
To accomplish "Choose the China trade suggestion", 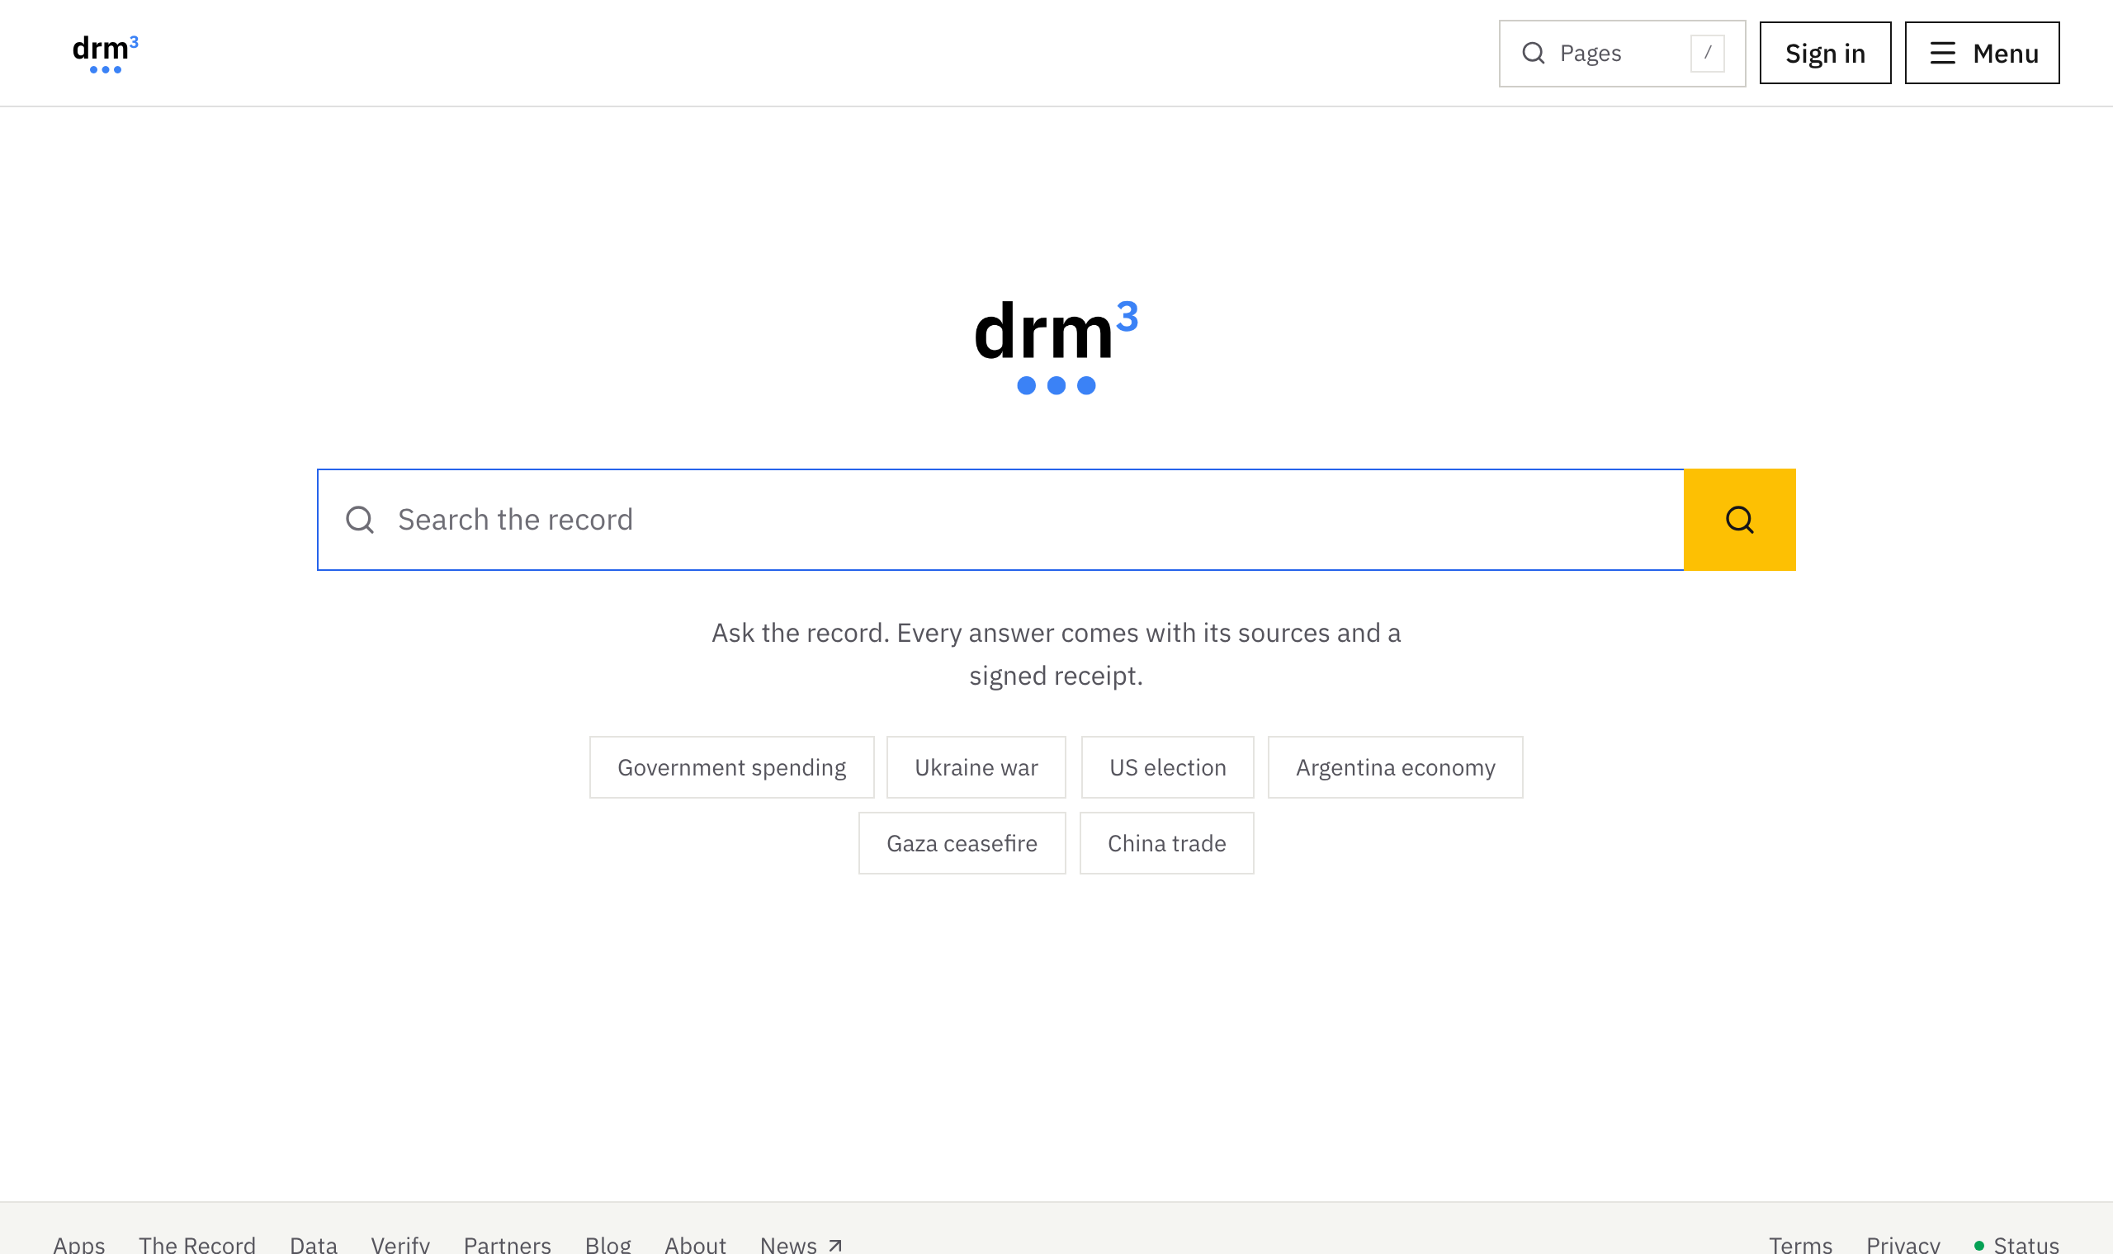I will 1166,843.
